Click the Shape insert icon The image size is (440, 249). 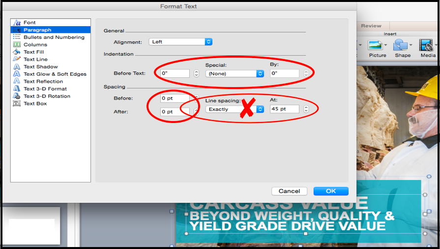[402, 46]
